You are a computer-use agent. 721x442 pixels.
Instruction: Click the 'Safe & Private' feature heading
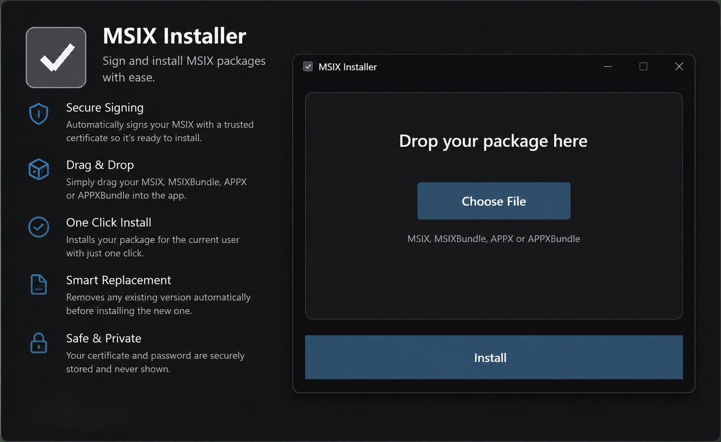pyautogui.click(x=104, y=338)
